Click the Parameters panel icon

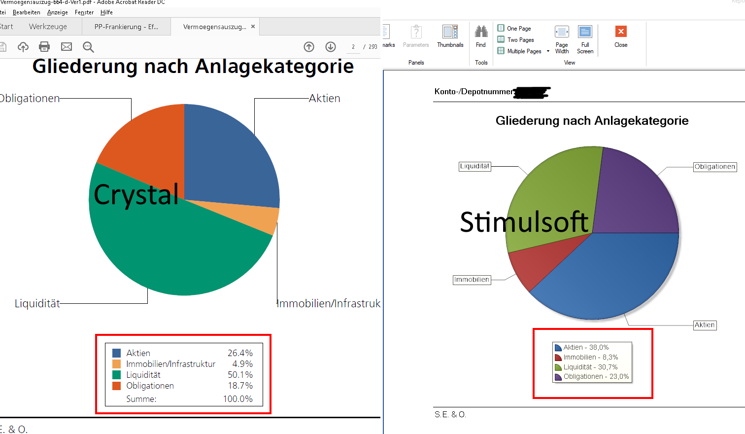pyautogui.click(x=416, y=36)
